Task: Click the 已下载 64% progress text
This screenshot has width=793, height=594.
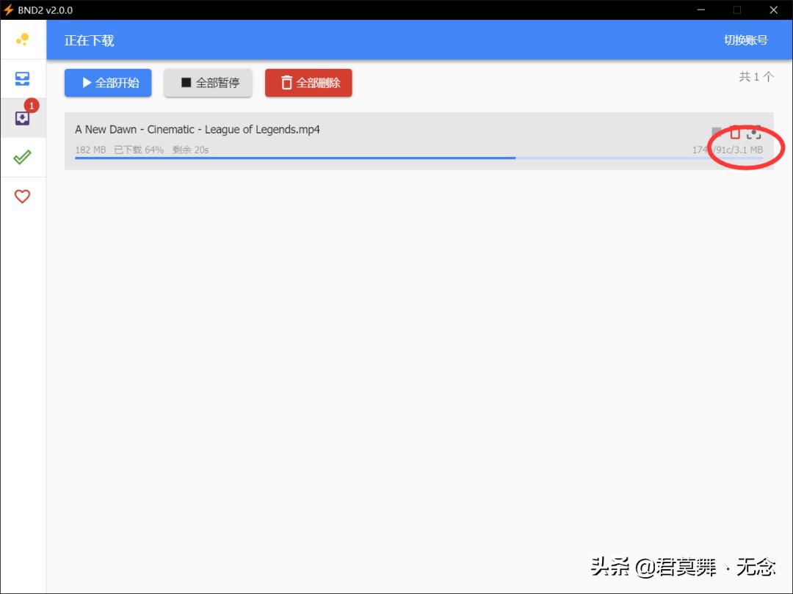Action: click(139, 150)
